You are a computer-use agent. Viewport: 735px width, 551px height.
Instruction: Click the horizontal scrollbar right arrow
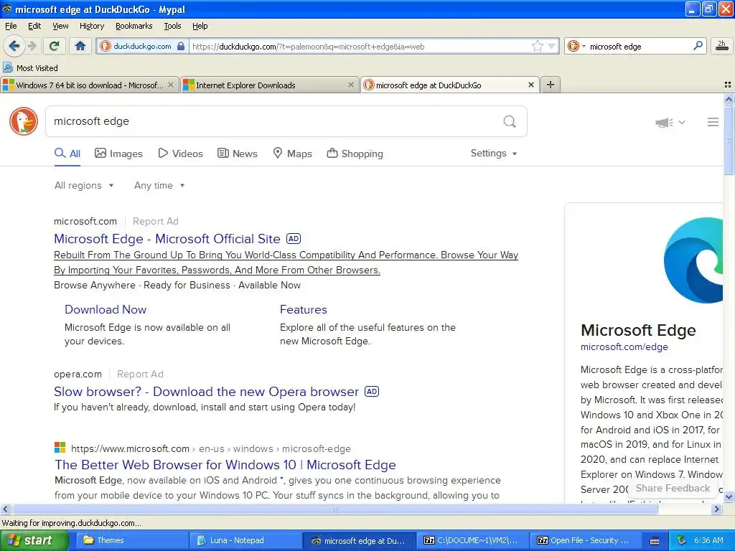click(716, 509)
